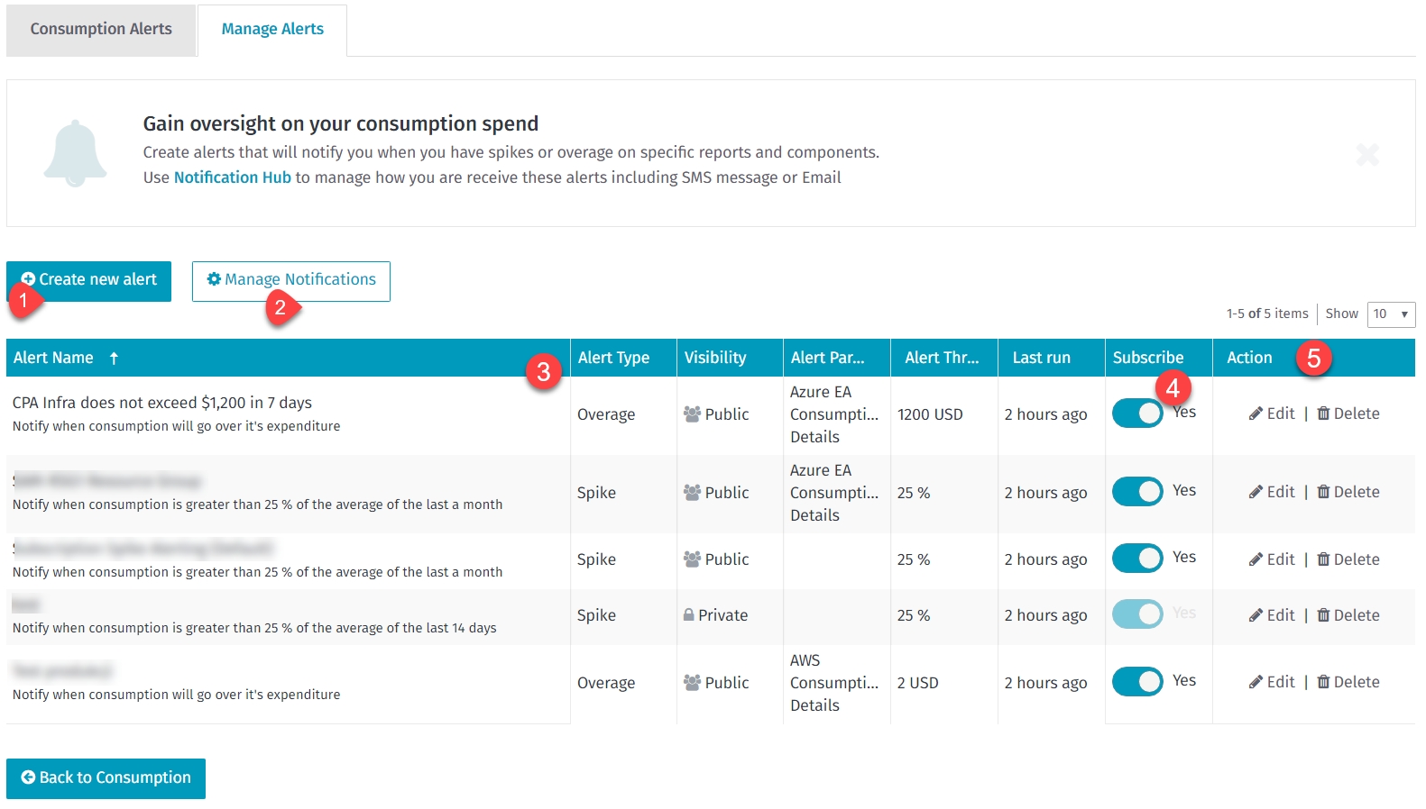
Task: Click trash Delete icon for the Private alert
Action: pyautogui.click(x=1323, y=615)
